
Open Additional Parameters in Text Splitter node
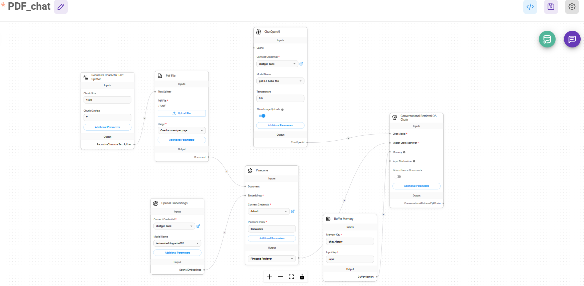[x=107, y=127]
